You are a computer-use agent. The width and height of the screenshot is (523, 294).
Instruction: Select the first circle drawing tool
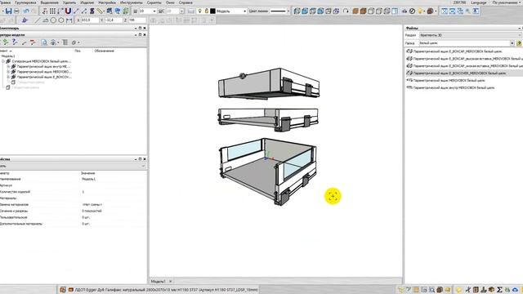click(53, 20)
